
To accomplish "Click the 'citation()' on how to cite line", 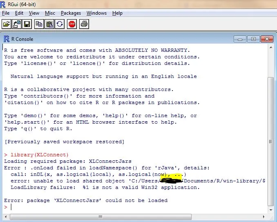I will (102, 102).
